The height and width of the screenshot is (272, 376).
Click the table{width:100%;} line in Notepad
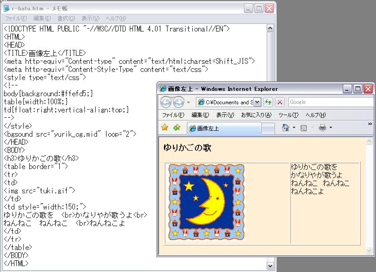[36, 102]
